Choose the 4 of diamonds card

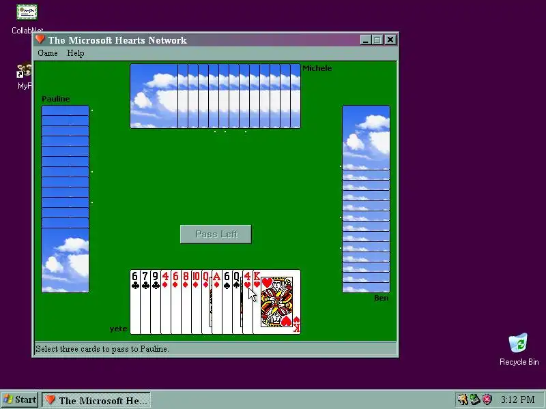tap(165, 302)
